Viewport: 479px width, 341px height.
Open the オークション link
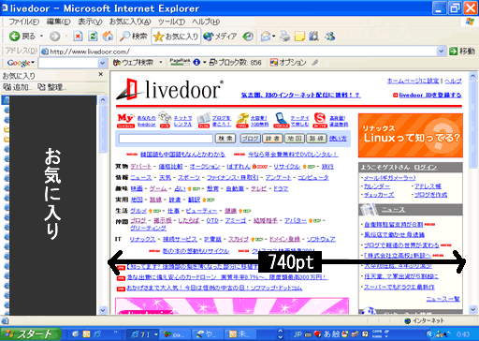pos(205,167)
